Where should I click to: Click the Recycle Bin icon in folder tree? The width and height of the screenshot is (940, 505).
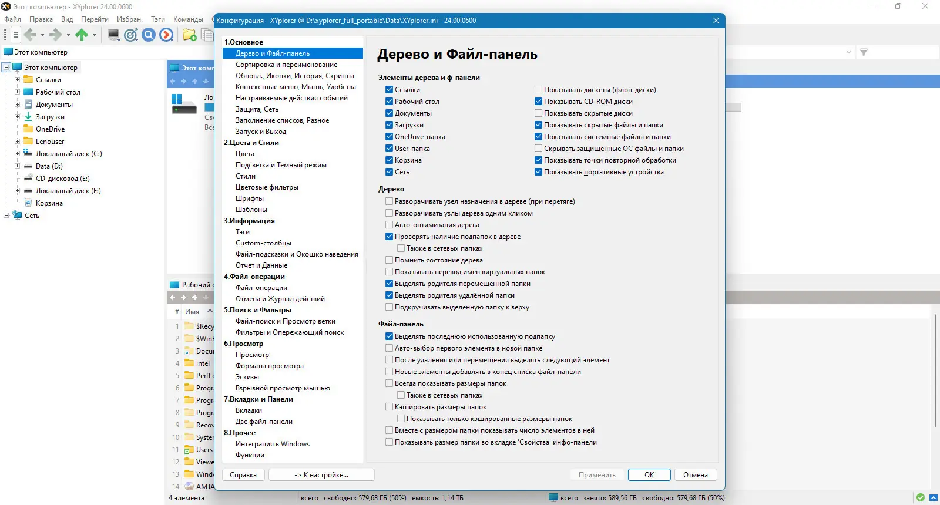click(28, 203)
